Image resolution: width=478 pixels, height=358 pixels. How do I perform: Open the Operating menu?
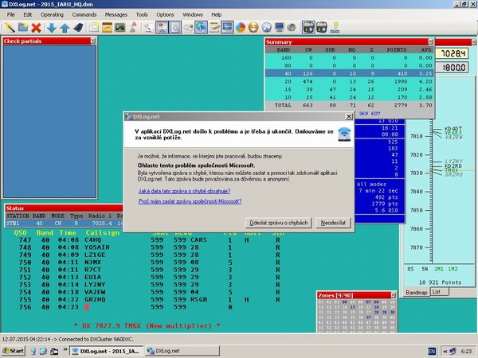(52, 14)
